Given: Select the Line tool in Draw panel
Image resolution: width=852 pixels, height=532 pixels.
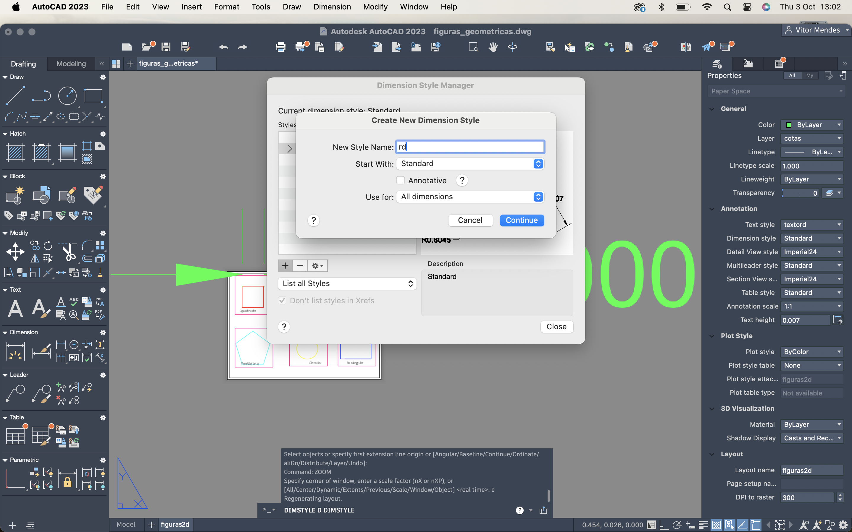Looking at the screenshot, I should coord(15,96).
